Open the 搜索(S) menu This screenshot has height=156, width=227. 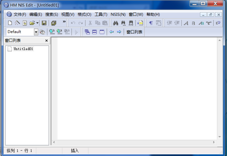[52, 14]
